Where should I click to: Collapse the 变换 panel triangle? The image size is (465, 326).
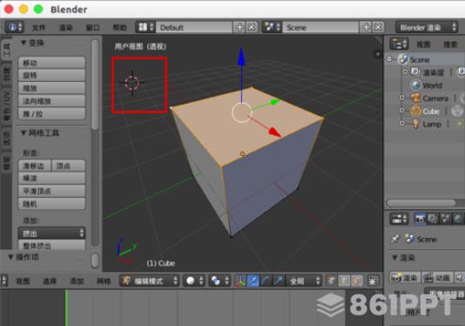click(24, 44)
